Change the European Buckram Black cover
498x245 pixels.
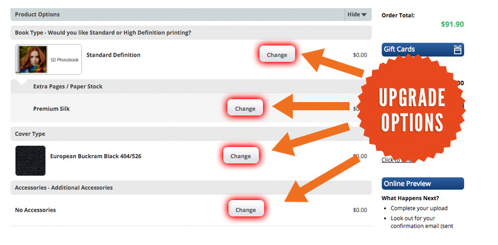coord(240,156)
